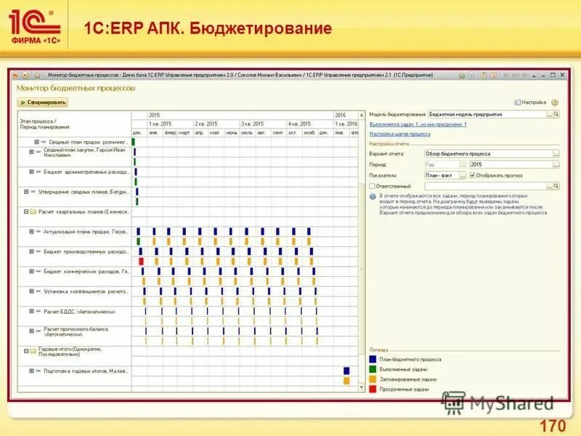Image resolution: width=581 pixels, height=436 pixels.
Task: Expand Сводный план продаж розничног... row
Action: click(37, 142)
